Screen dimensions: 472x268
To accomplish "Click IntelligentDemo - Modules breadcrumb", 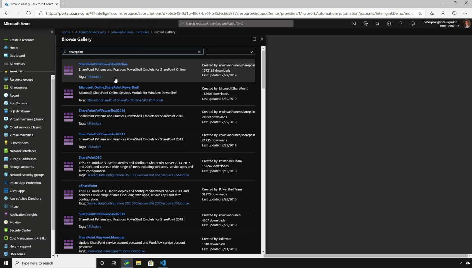I will click(x=130, y=32).
